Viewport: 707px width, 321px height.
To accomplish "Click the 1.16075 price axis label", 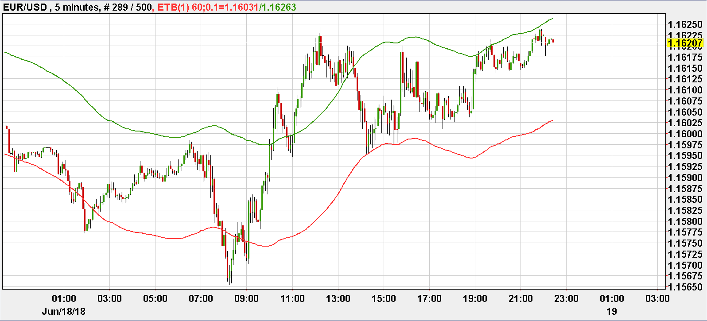I will pos(685,101).
